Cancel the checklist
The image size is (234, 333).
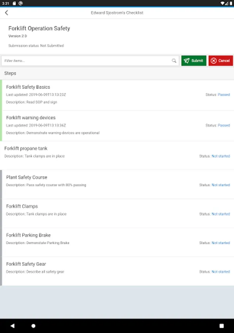pos(220,61)
